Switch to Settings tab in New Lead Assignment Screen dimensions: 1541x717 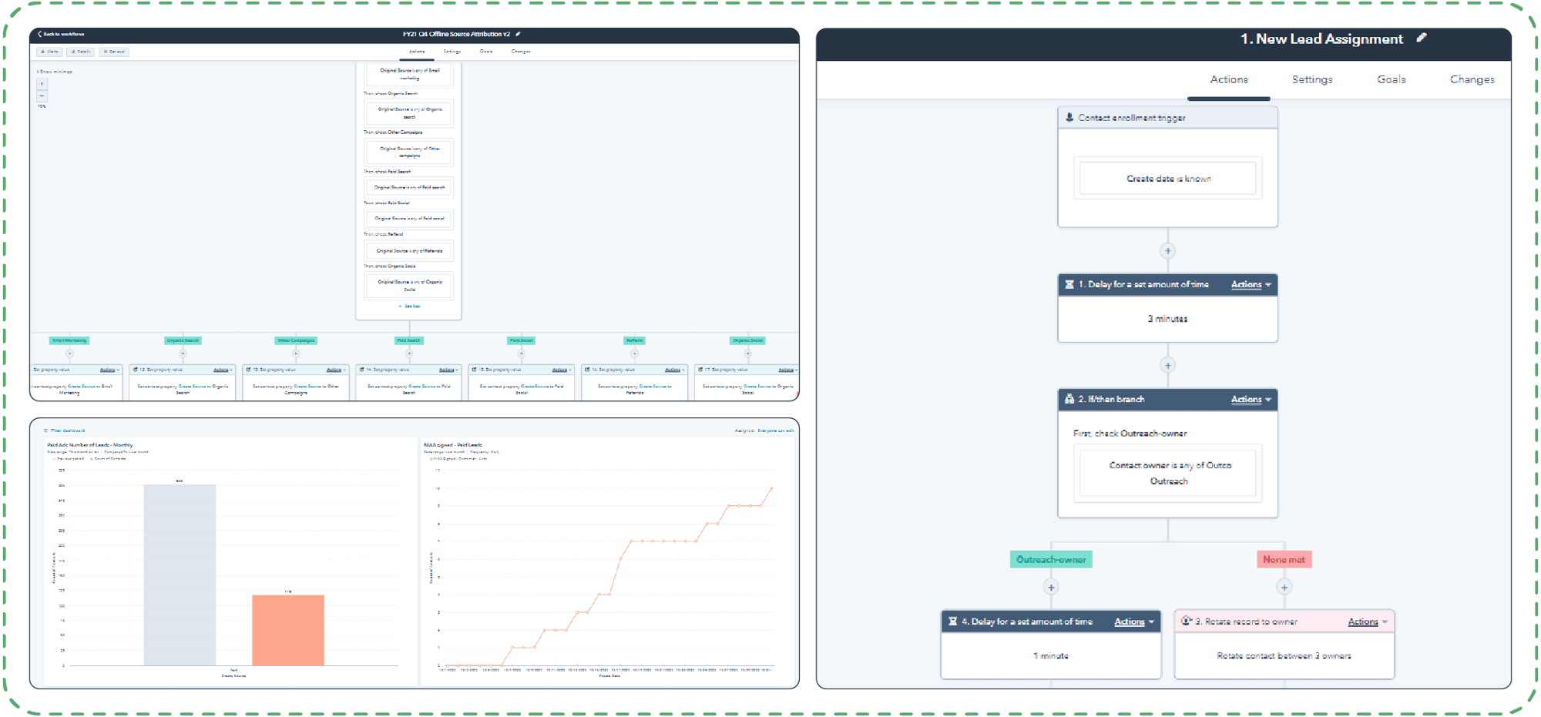1312,79
